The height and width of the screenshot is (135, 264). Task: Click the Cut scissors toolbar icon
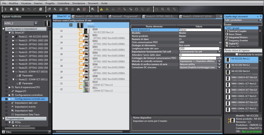[x=5, y=9]
